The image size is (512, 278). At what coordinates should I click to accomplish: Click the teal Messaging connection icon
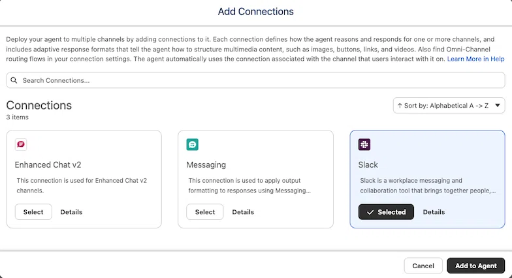192,144
